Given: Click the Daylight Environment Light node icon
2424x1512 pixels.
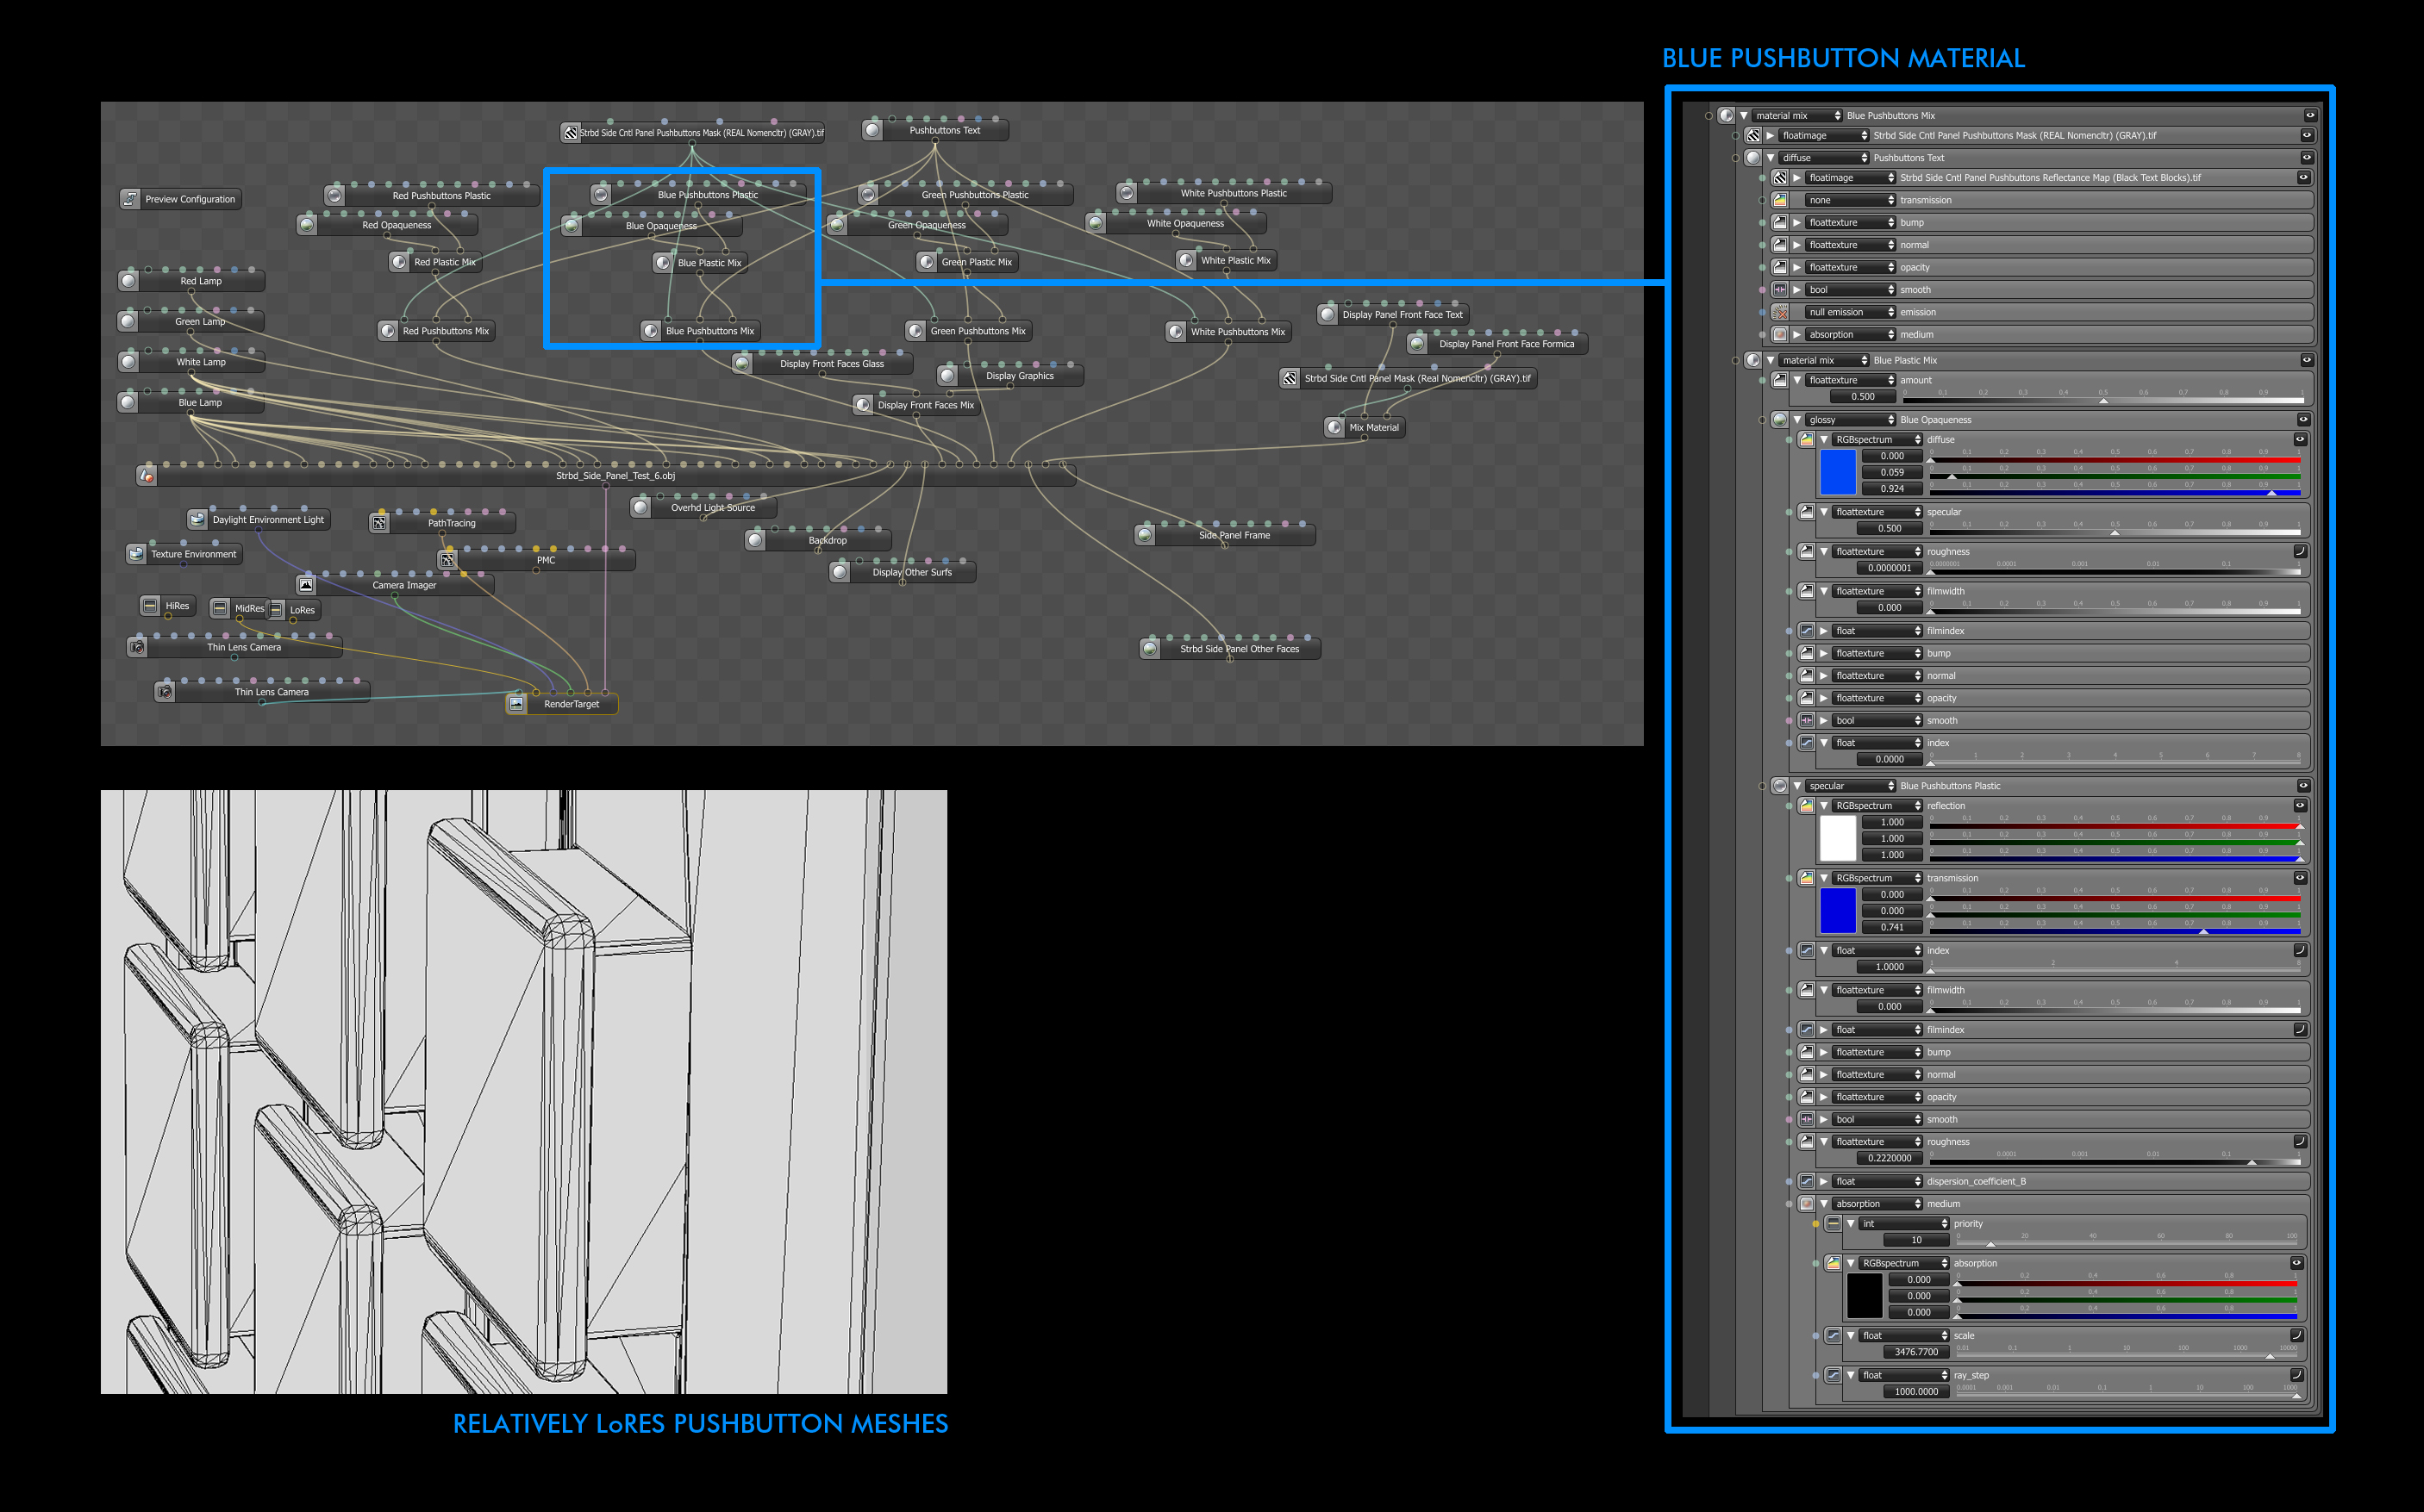Looking at the screenshot, I should pos(198,519).
